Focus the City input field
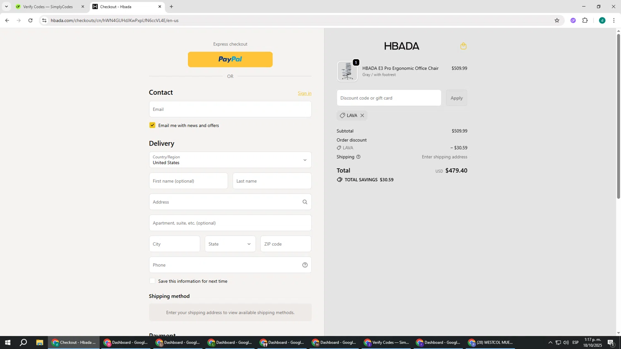The width and height of the screenshot is (621, 349). (174, 244)
